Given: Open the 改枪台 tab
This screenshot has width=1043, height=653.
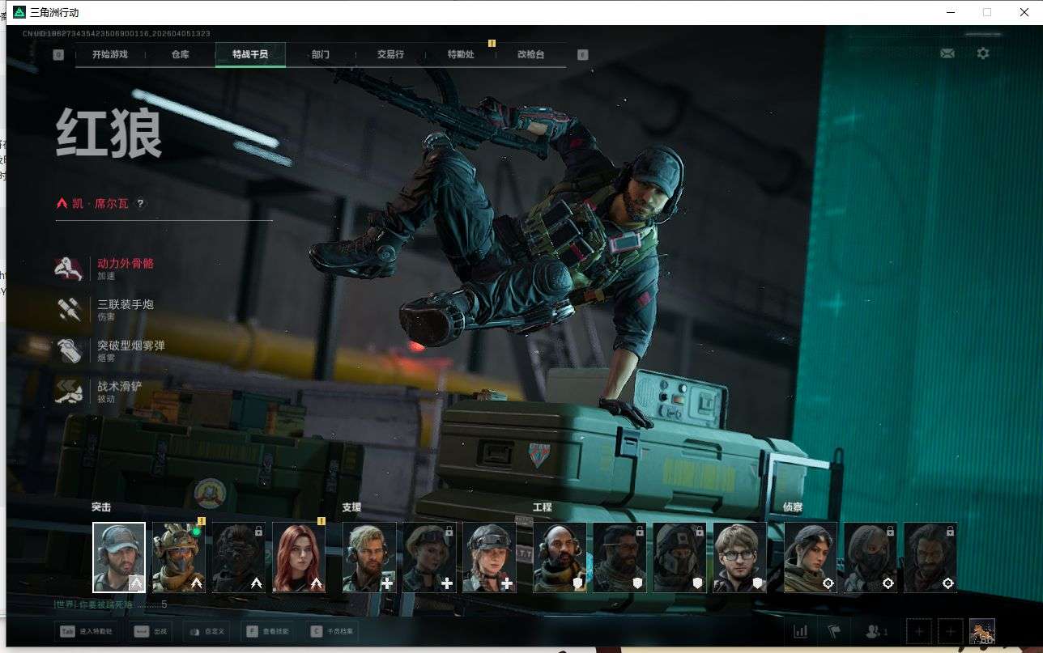Looking at the screenshot, I should coord(530,54).
